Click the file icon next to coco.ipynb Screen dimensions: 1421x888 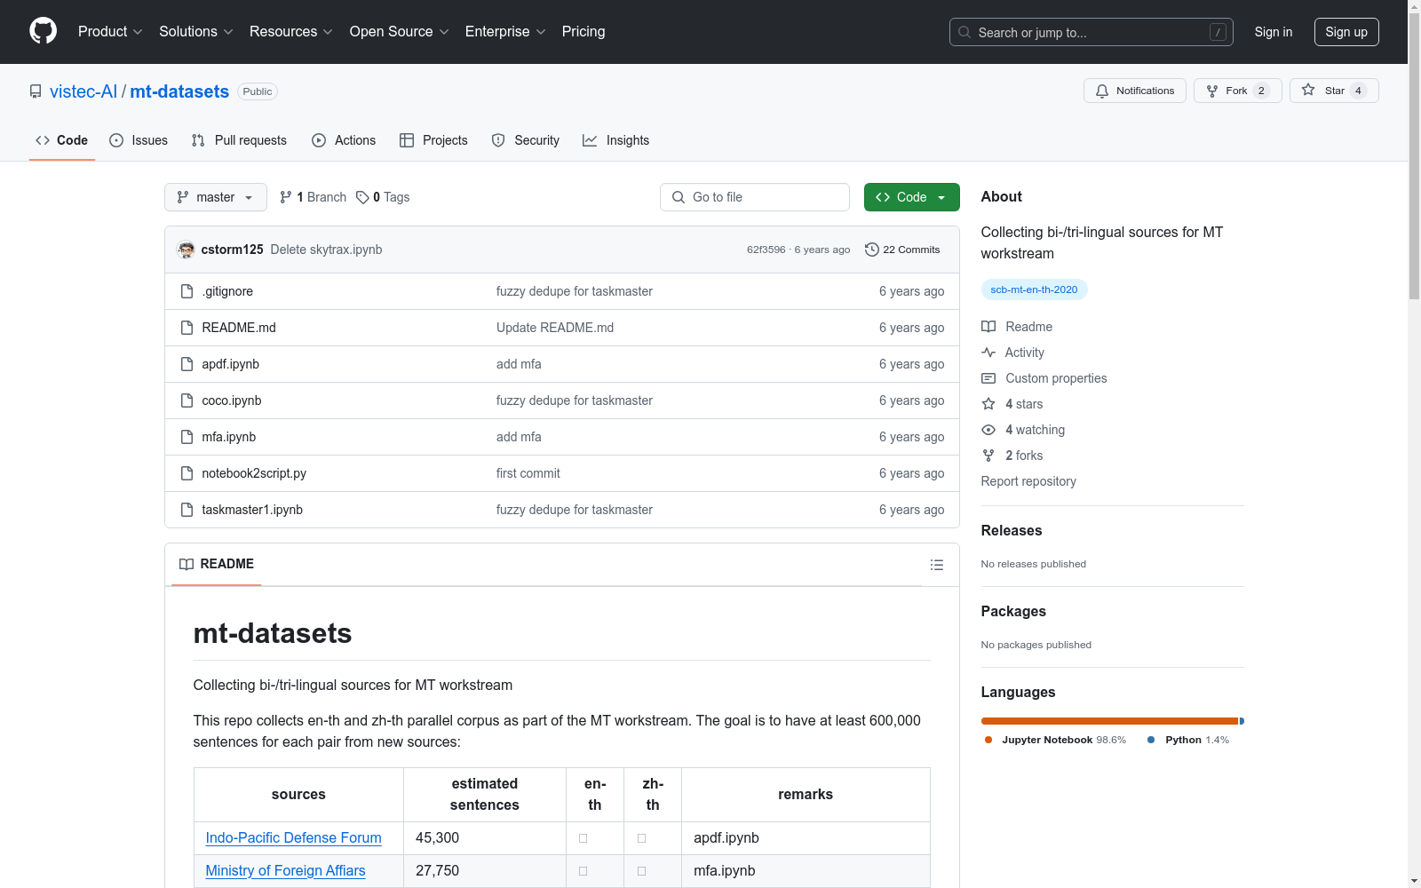click(x=187, y=400)
